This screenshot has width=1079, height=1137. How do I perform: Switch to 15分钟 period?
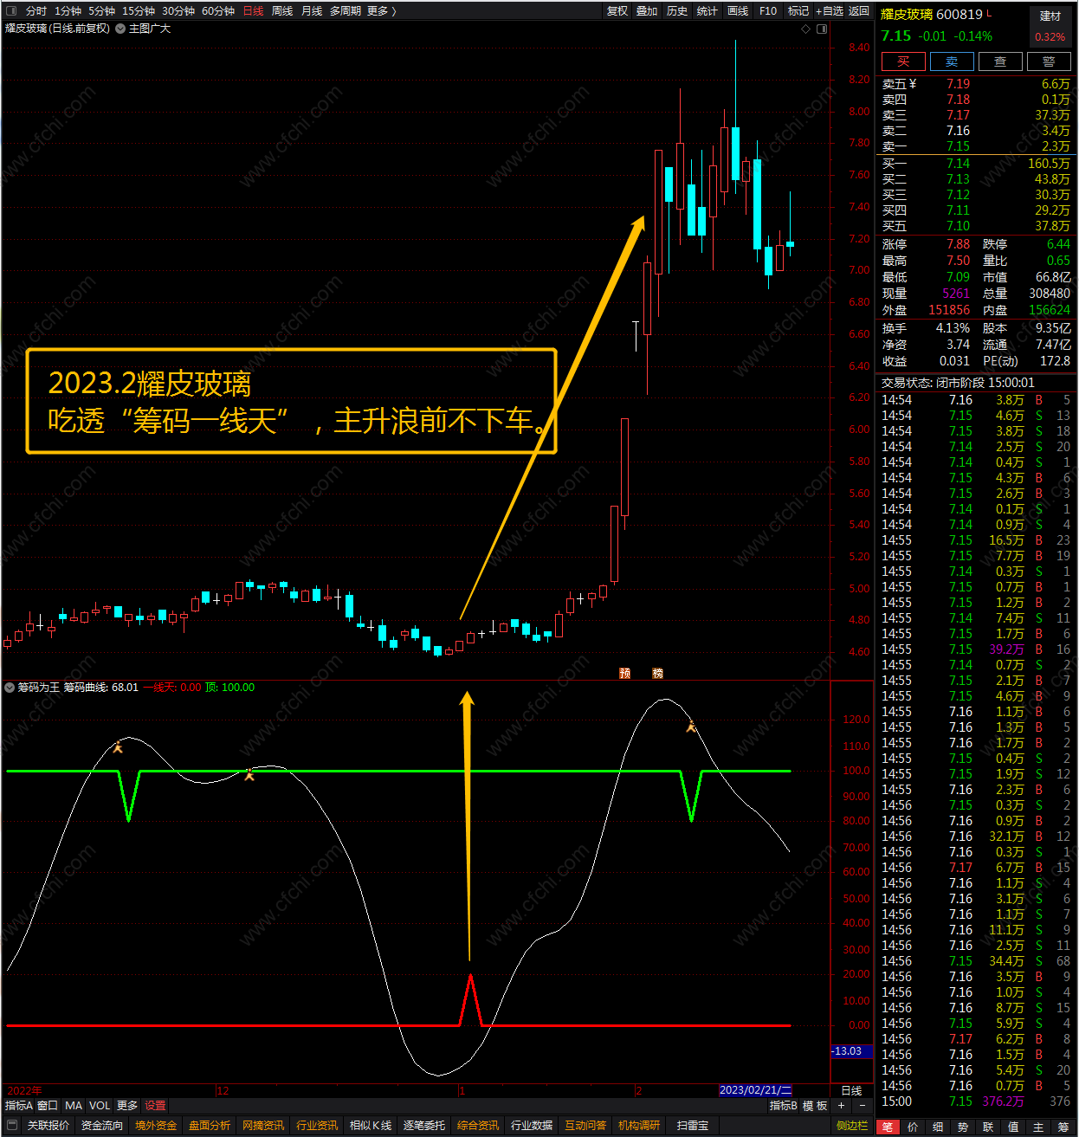coord(139,11)
